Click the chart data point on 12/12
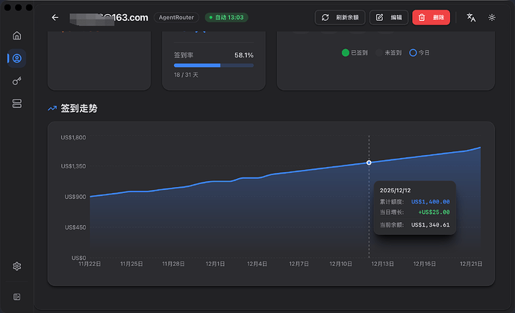Image resolution: width=515 pixels, height=313 pixels. (369, 162)
